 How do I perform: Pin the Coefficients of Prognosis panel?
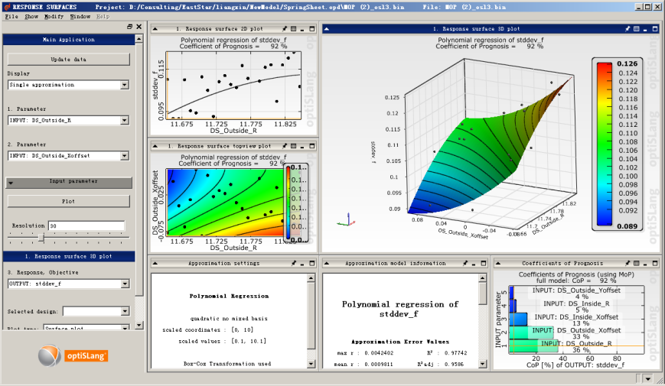(x=628, y=263)
